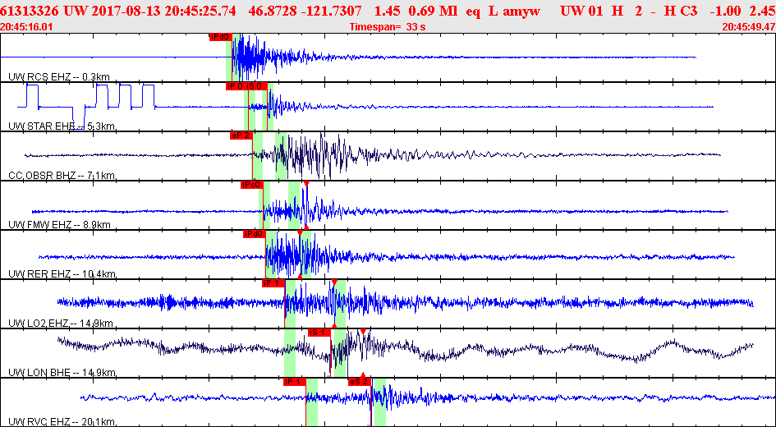Image resolution: width=776 pixels, height=427 pixels.
Task: Select the iPd0 pick flag on RCS trace
Action: [220, 37]
